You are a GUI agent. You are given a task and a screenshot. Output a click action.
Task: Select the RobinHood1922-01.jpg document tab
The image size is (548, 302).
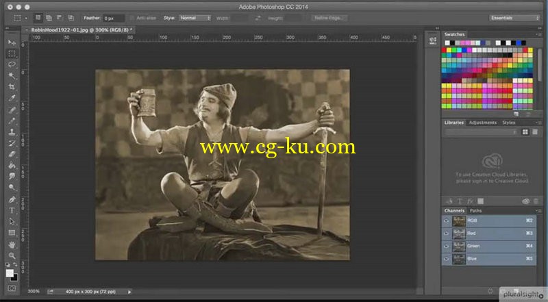pos(82,30)
